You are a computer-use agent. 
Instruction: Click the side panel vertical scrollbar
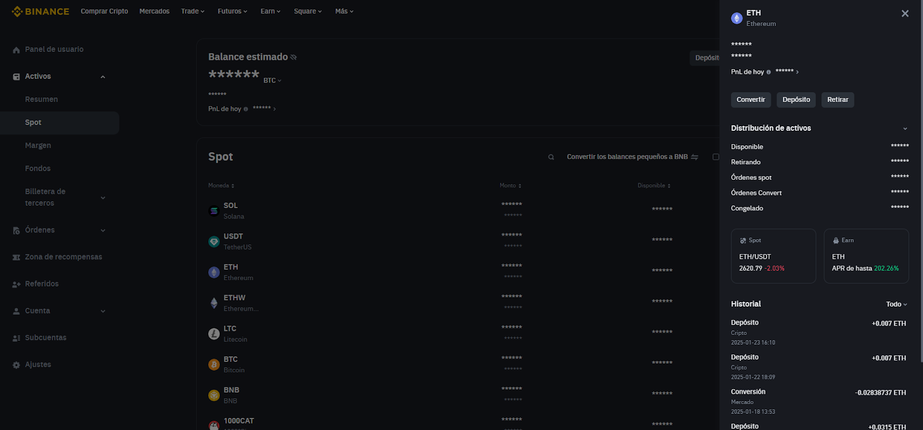point(921,182)
